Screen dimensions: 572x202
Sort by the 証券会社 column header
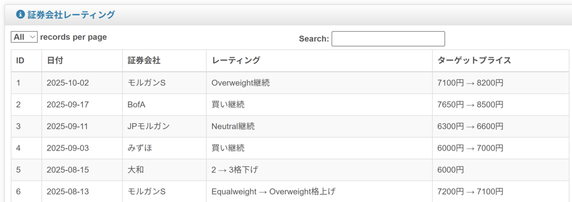(x=164, y=61)
